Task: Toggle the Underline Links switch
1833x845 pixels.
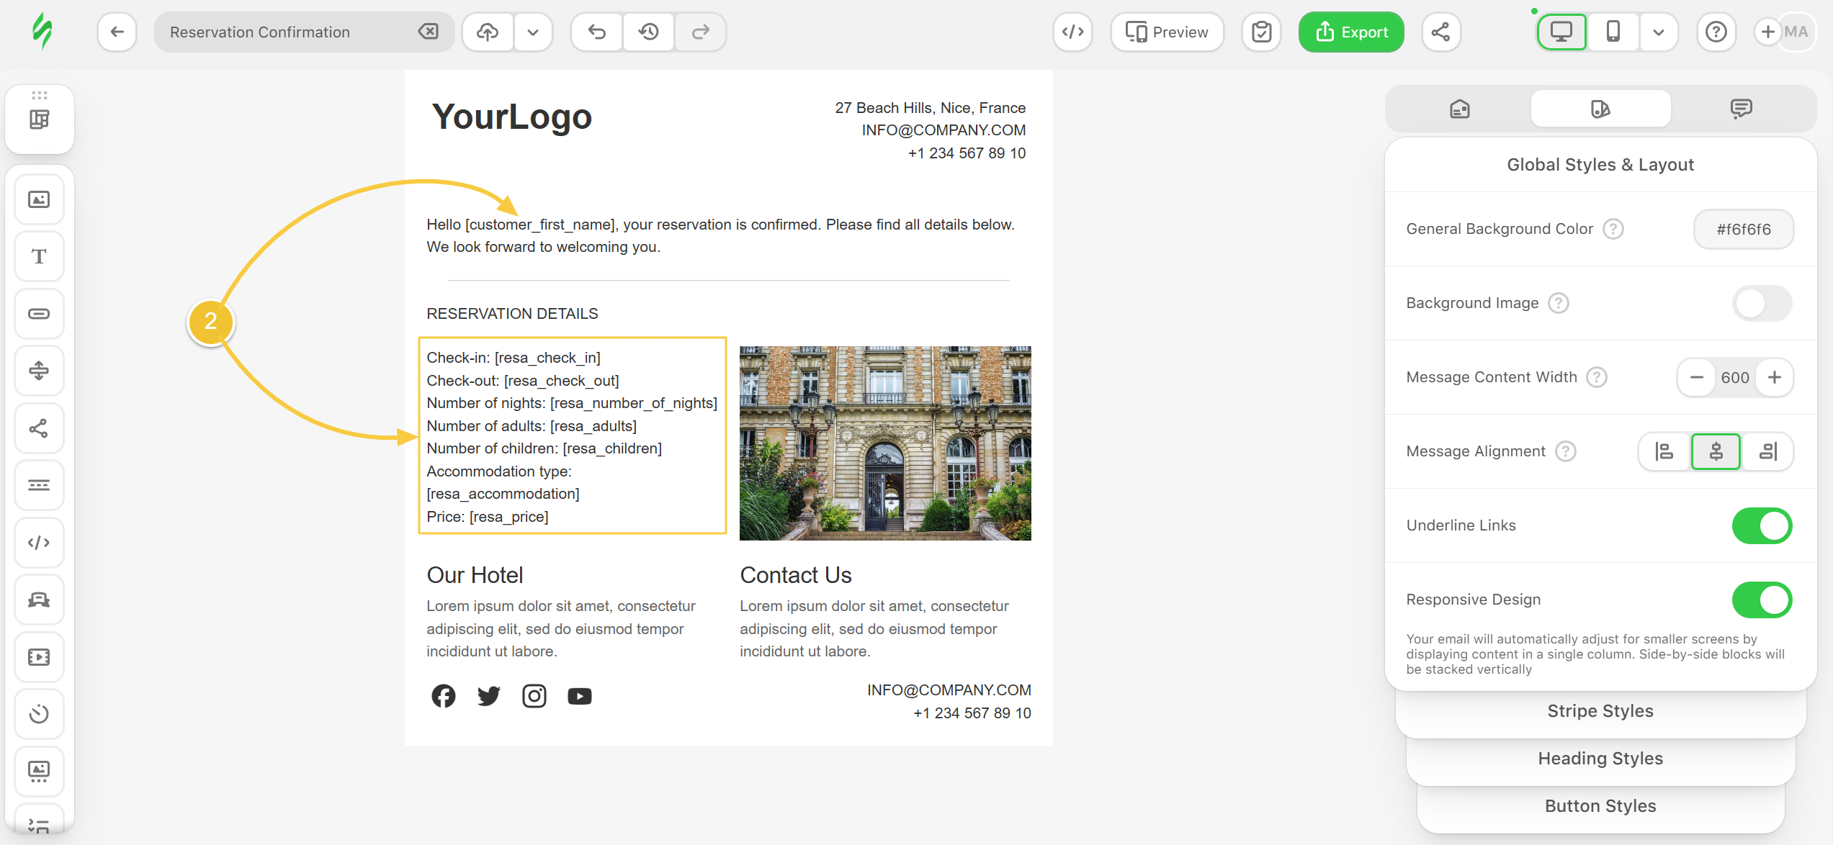Action: pos(1762,525)
